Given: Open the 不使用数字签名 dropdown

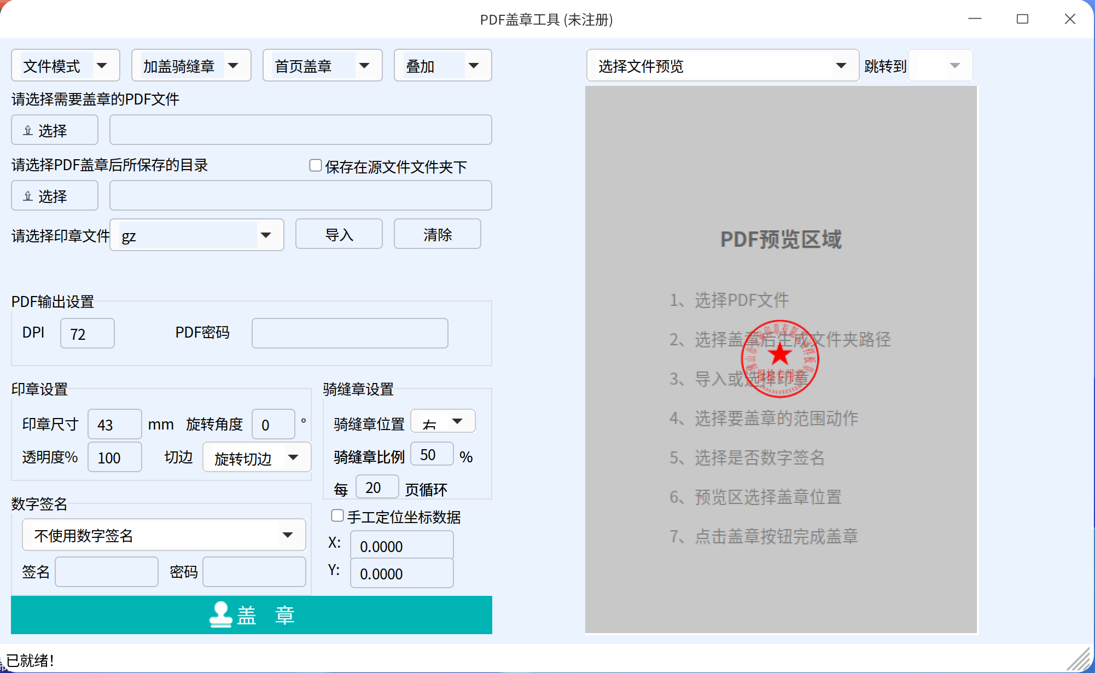Looking at the screenshot, I should (x=164, y=535).
